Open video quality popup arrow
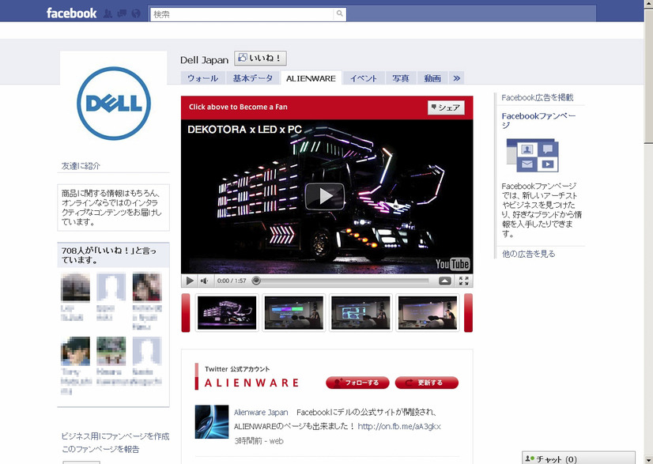Screen dimensions: 653x464 coord(445,281)
